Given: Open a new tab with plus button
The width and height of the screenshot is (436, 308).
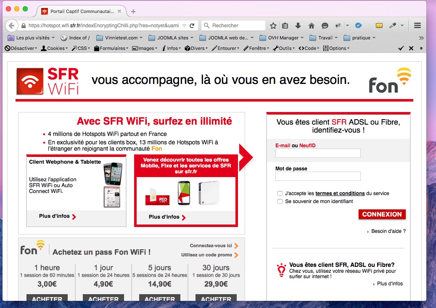Looking at the screenshot, I should [133, 12].
